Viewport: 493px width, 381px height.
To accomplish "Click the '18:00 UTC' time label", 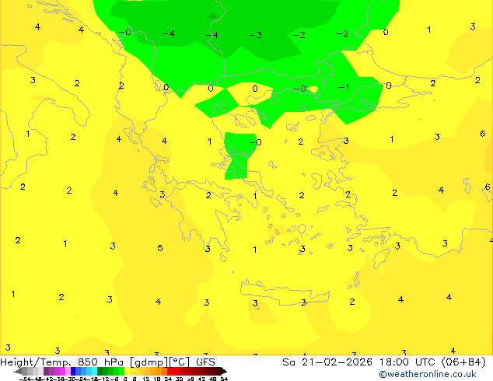I will pyautogui.click(x=409, y=362).
